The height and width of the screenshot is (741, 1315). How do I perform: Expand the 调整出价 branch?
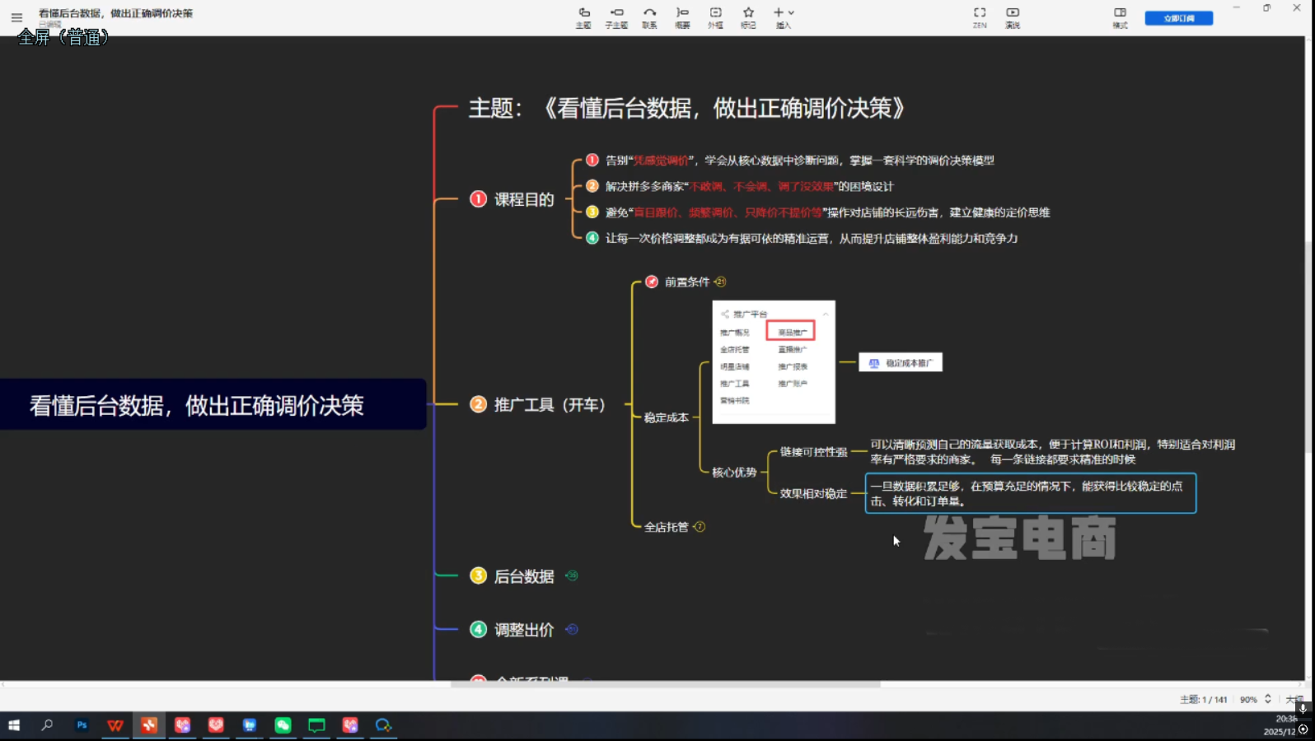pos(572,629)
